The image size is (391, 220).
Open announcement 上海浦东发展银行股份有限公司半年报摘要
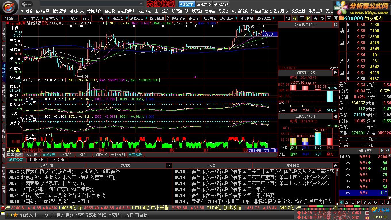pyautogui.click(x=231, y=195)
